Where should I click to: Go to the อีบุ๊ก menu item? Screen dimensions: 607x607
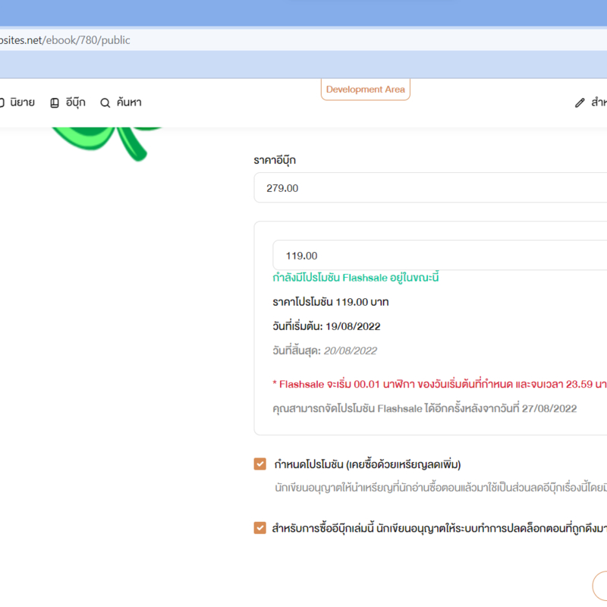tap(75, 102)
